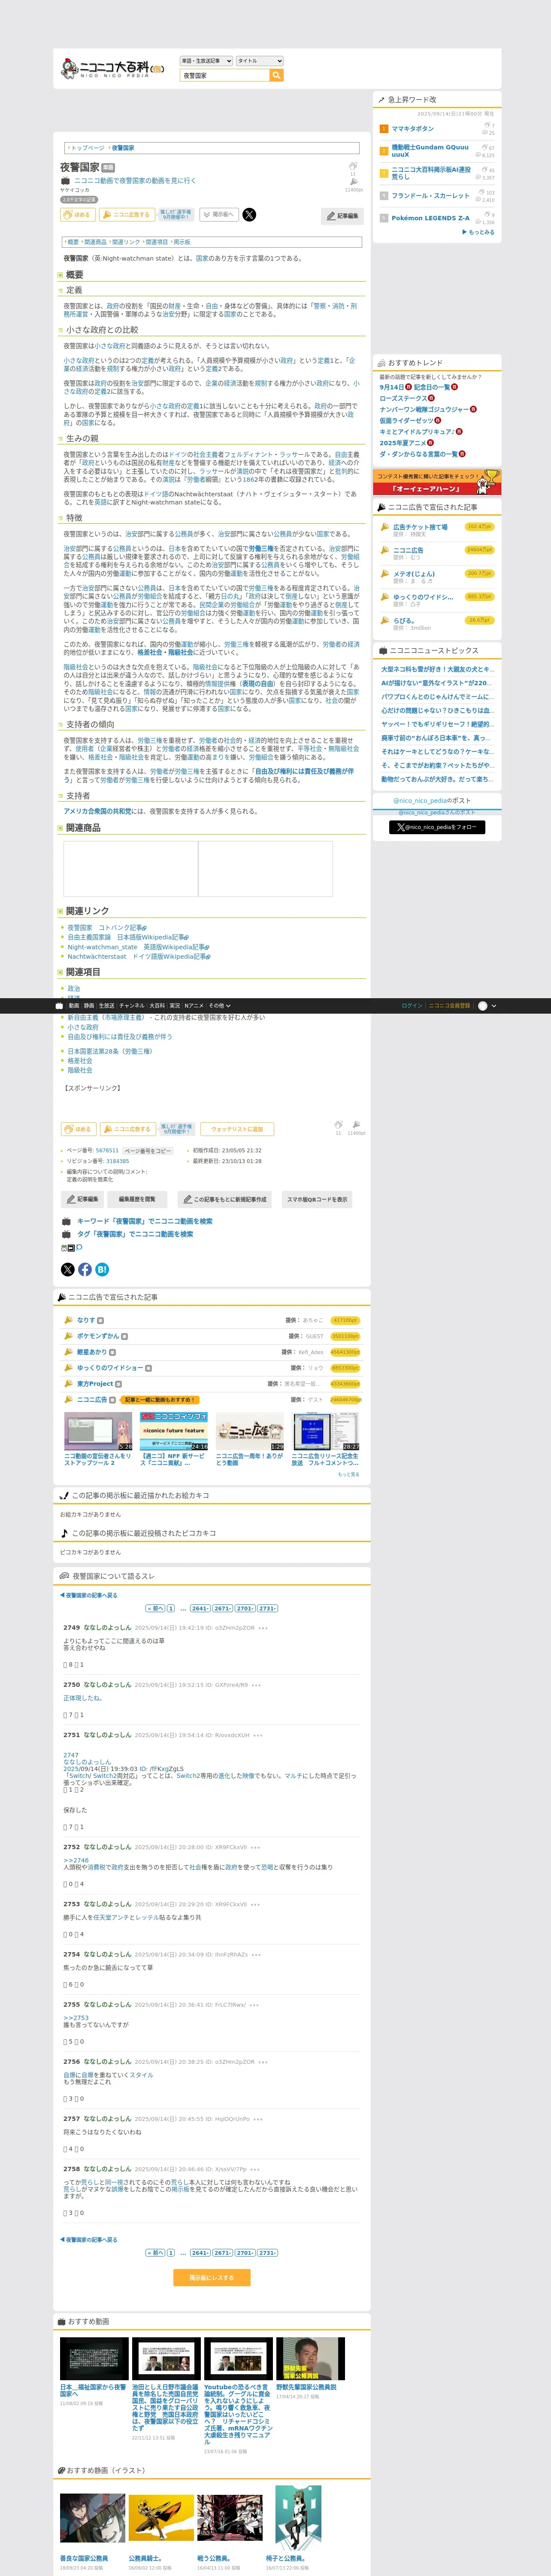
Task: Collapse the 概要 section heading toggle
Action: point(60,275)
